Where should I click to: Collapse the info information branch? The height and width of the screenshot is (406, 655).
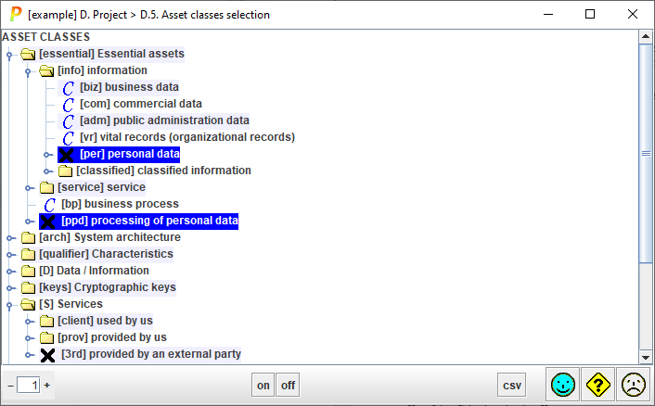click(x=29, y=70)
